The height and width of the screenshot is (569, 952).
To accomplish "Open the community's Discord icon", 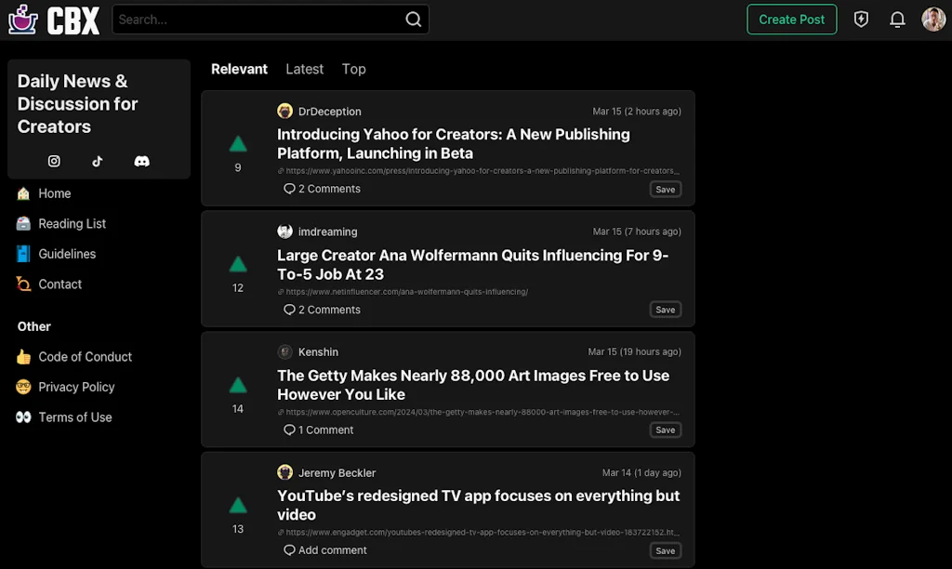I will point(141,161).
